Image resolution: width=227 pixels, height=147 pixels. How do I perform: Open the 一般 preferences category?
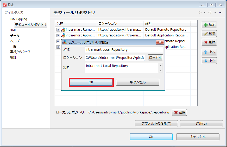[x=13, y=47]
